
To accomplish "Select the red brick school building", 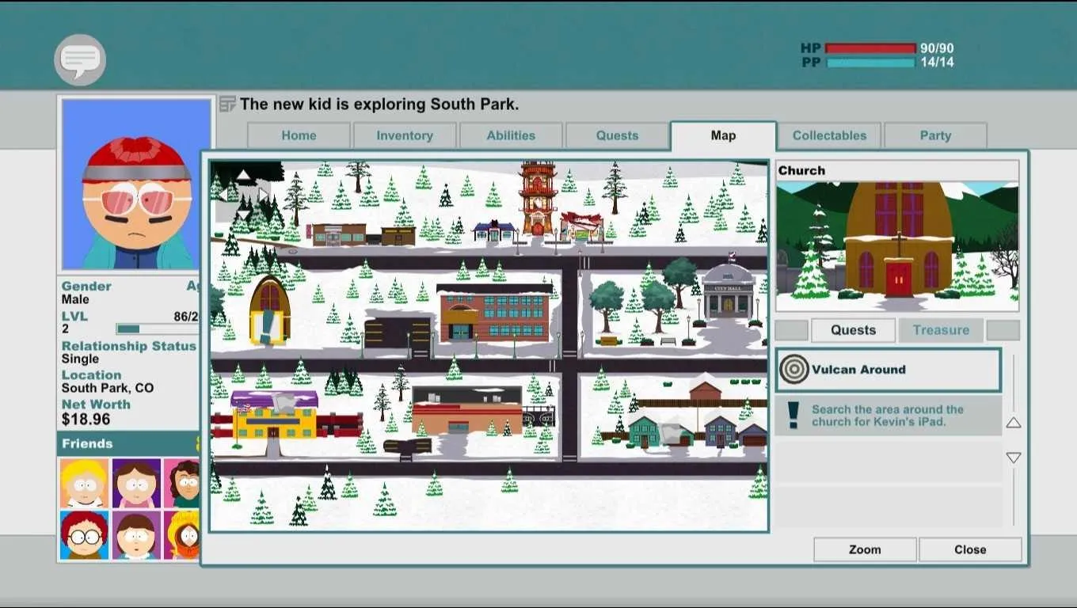I will click(x=495, y=312).
